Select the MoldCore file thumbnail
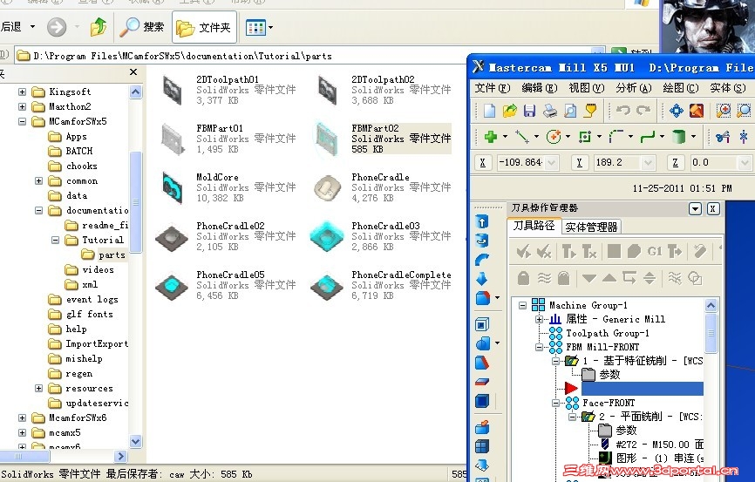Screen dimensions: 755x482 tap(172, 187)
